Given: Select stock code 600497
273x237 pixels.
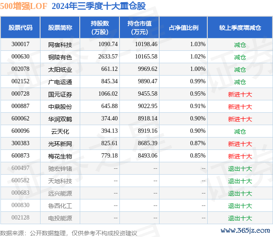Looking at the screenshot, I should 20,168.
